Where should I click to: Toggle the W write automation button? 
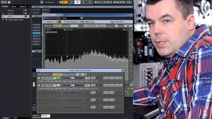point(108,2)
